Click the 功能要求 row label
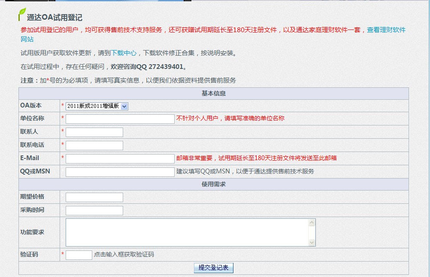Screen dimensions: 430x277 click(x=32, y=232)
